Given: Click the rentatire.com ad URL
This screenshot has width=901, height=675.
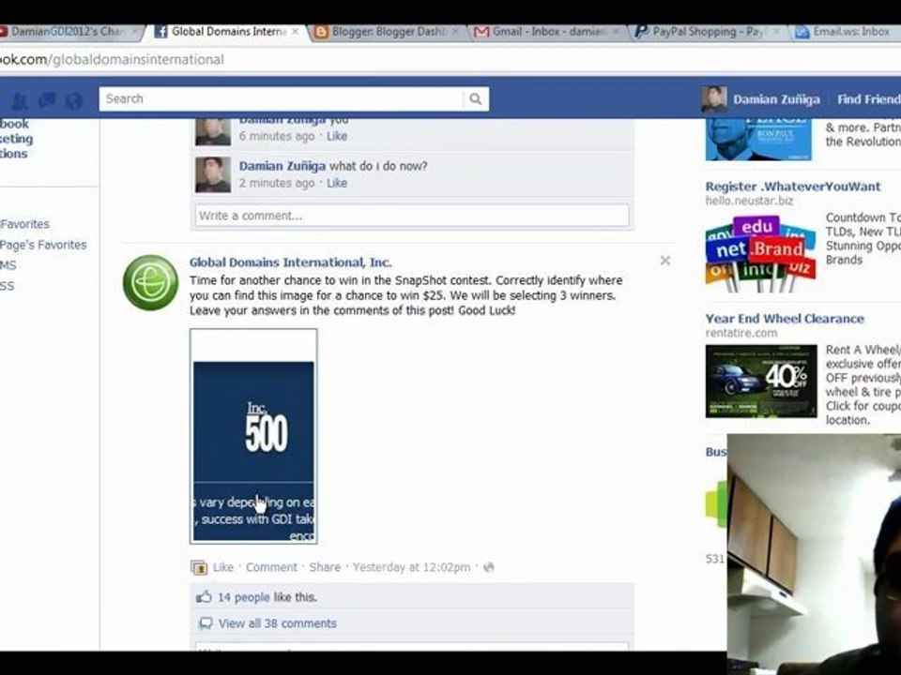Looking at the screenshot, I should tap(741, 333).
